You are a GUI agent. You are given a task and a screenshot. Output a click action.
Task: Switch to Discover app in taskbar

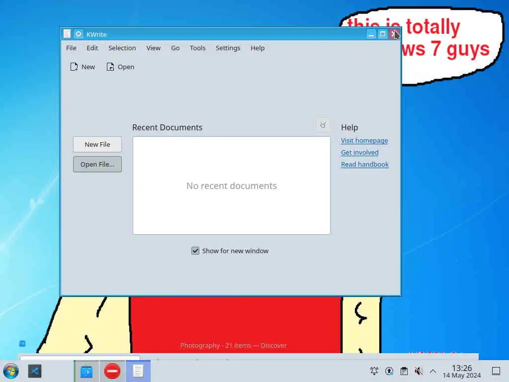click(86, 371)
